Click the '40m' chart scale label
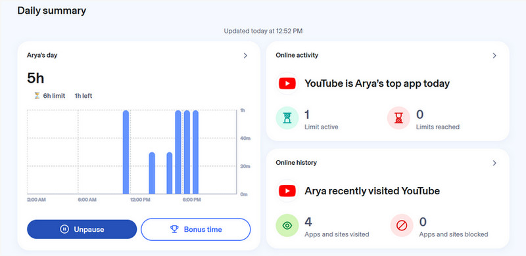The height and width of the screenshot is (256, 526). coord(245,139)
